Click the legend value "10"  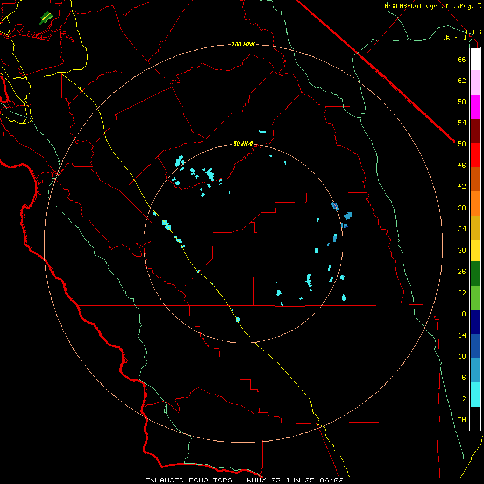click(462, 356)
